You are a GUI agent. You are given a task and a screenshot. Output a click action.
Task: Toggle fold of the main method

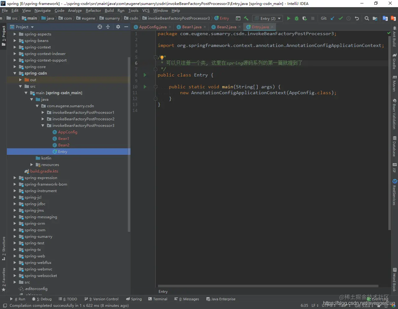pos(155,87)
